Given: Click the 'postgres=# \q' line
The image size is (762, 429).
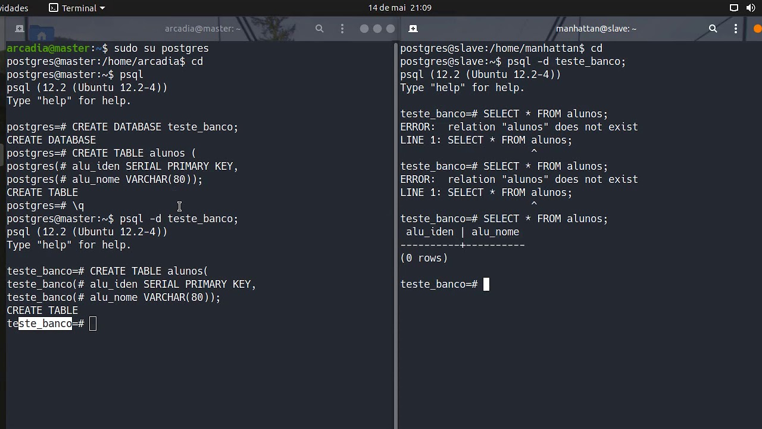Looking at the screenshot, I should click(45, 206).
